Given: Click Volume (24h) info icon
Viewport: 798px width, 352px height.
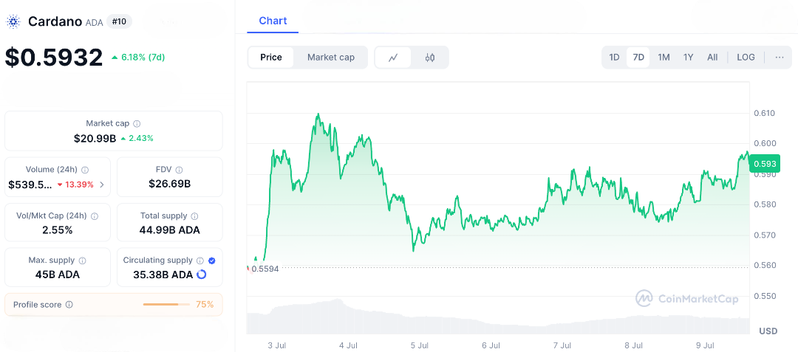Looking at the screenshot, I should point(85,170).
